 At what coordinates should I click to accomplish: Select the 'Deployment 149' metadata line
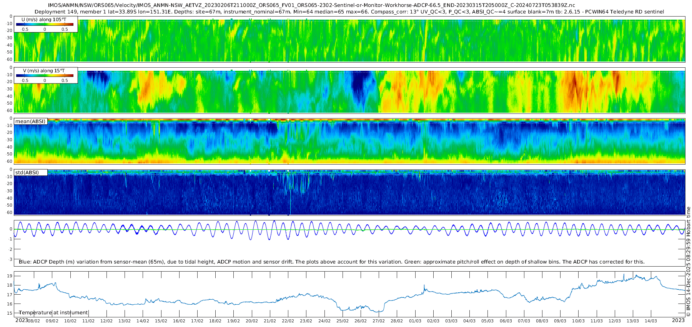click(349, 12)
